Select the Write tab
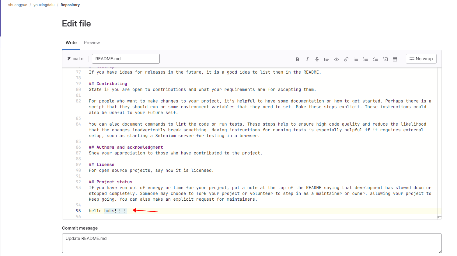This screenshot has width=457, height=256. pyautogui.click(x=71, y=43)
